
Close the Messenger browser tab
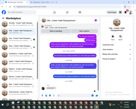(x=27, y=2)
